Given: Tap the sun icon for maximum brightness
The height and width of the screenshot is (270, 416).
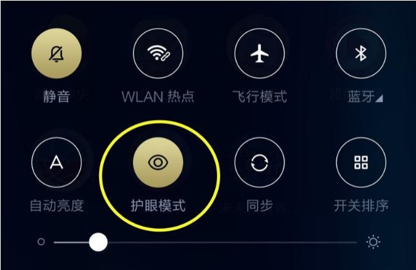Looking at the screenshot, I should (373, 242).
